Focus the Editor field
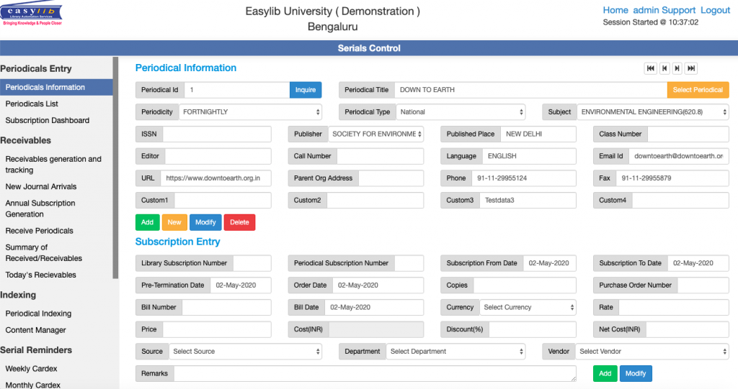This screenshot has width=738, height=389. [218, 156]
